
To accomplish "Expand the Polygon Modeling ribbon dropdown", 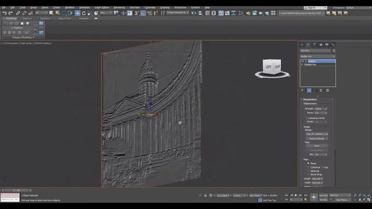I will [x=23, y=38].
